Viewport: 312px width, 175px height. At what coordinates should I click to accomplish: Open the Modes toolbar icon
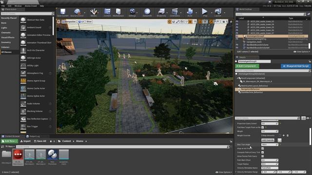coord(94,13)
